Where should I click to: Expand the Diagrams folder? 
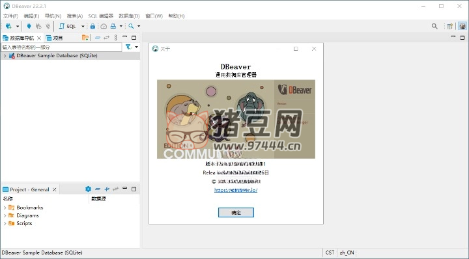(5, 215)
